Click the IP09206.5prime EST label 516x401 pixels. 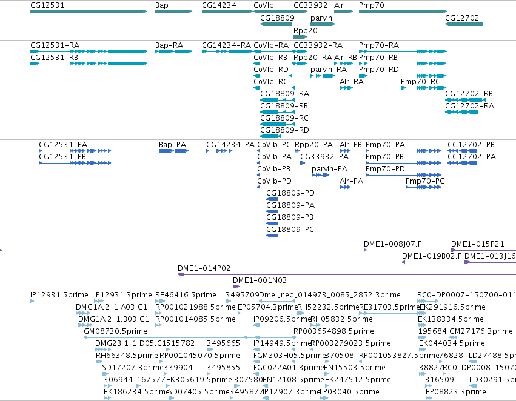(x=283, y=319)
